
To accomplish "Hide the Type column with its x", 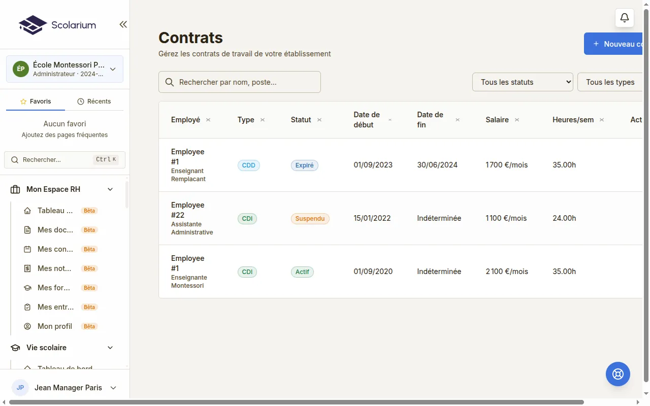I will click(263, 120).
